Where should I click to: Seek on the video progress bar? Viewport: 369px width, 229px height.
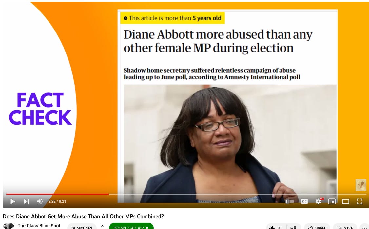[186, 194]
